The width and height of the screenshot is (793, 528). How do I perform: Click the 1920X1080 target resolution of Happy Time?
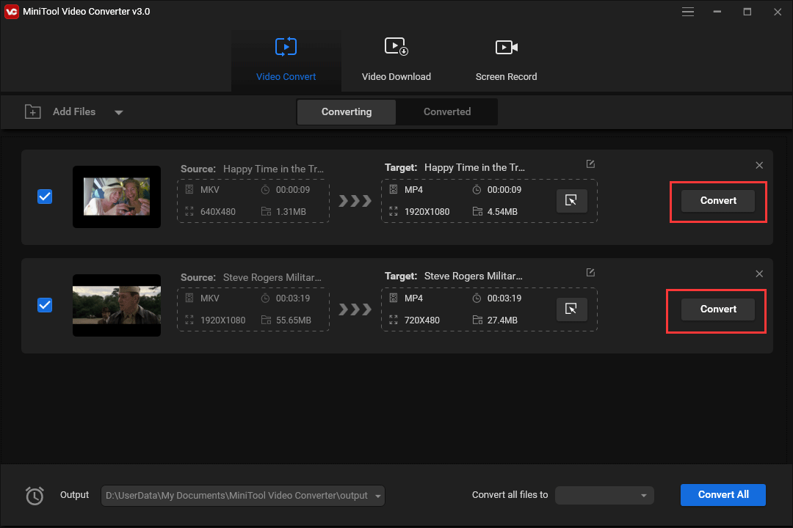(x=427, y=212)
